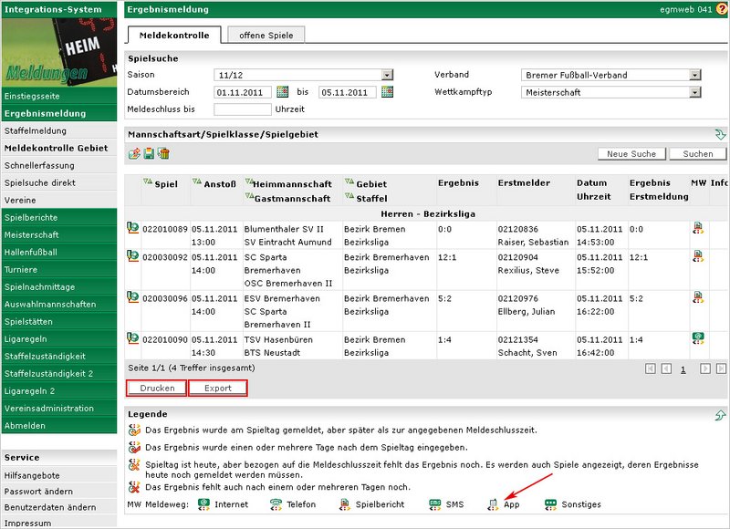This screenshot has height=529, width=730.
Task: Click the load saved search icon
Action: click(x=134, y=153)
